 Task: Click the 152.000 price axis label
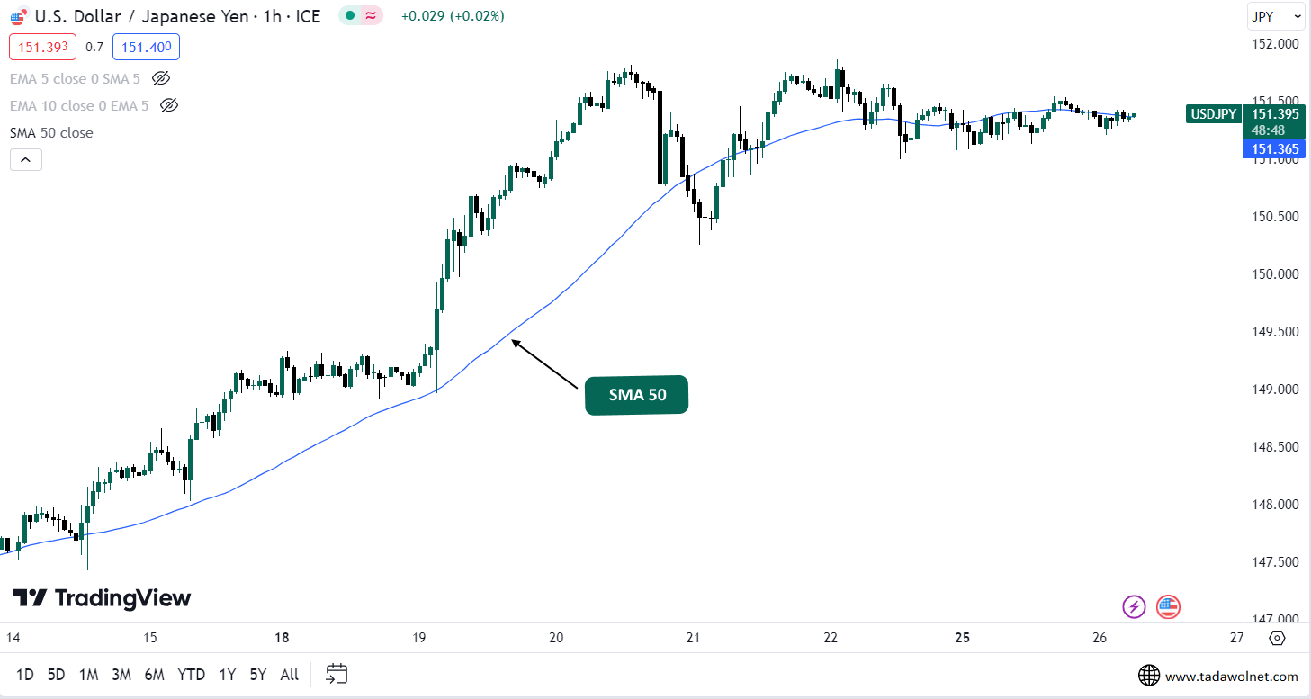pyautogui.click(x=1276, y=44)
